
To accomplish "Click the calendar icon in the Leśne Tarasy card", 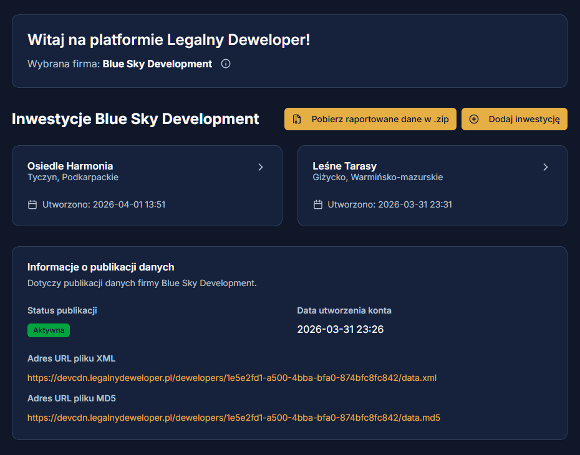I will [317, 204].
